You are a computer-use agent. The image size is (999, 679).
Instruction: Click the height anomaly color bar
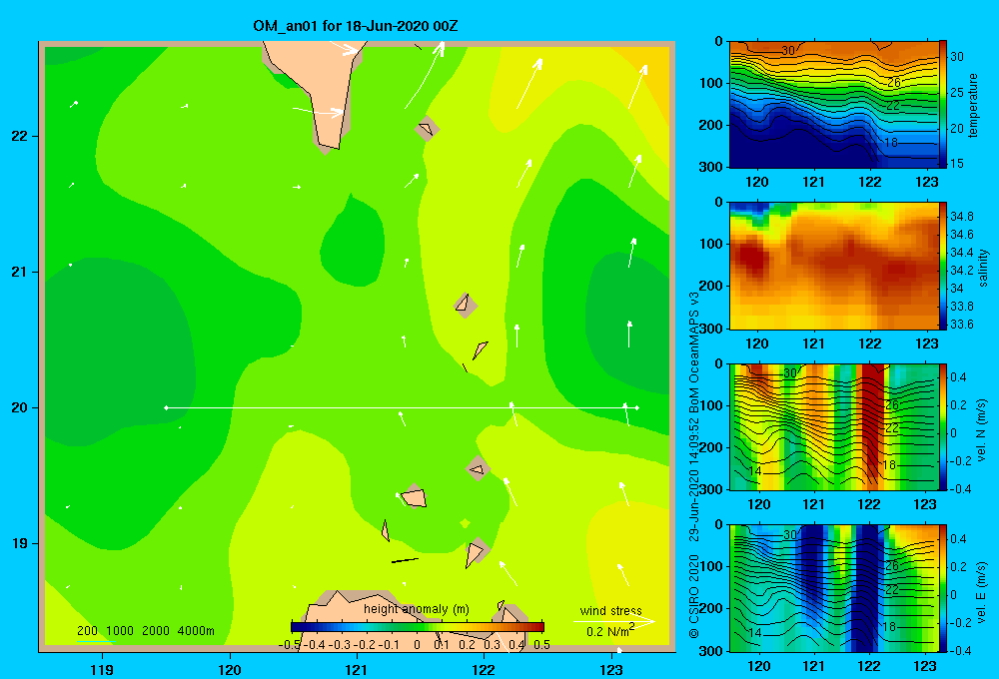pyautogui.click(x=418, y=627)
